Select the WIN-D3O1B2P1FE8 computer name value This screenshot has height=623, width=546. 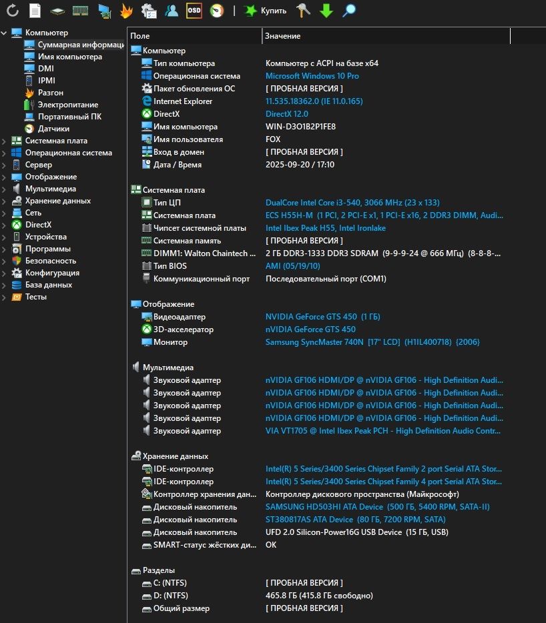300,127
